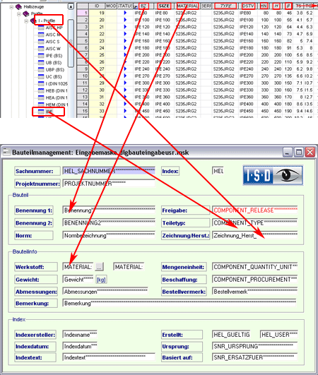Click the Profile book icon in tree
The height and width of the screenshot is (375, 318).
tap(26, 13)
